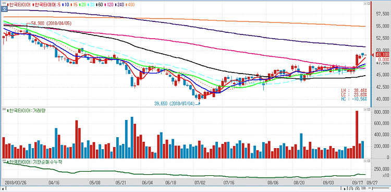Click the red current-price arrow marker on axis
This screenshot has width=391, height=192.
pyautogui.click(x=373, y=55)
